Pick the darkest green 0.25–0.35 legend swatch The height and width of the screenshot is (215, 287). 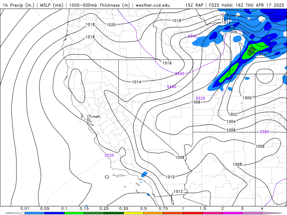(114, 213)
